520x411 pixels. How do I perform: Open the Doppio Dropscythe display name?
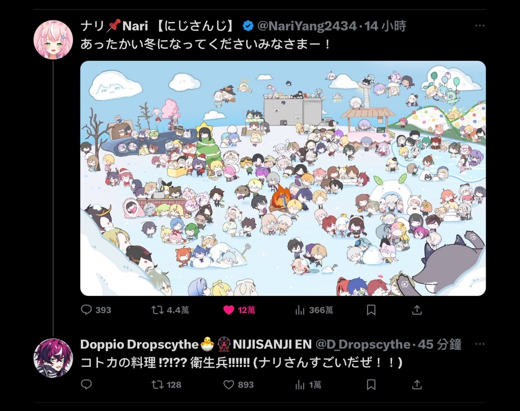pyautogui.click(x=139, y=345)
